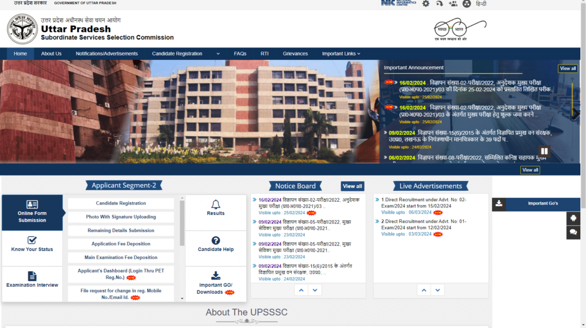Open the accessibility icon in top bar
Image resolution: width=586 pixels, height=328 pixels.
tap(466, 4)
